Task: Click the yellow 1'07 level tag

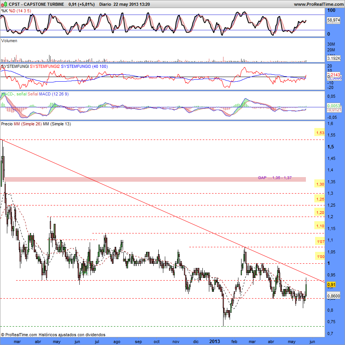Action: tap(320, 242)
